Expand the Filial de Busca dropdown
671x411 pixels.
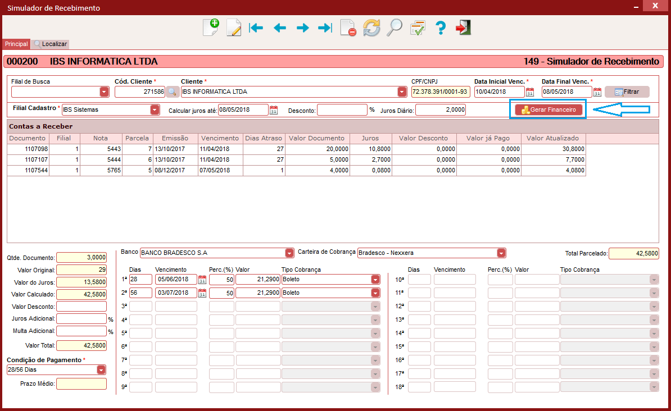[104, 92]
